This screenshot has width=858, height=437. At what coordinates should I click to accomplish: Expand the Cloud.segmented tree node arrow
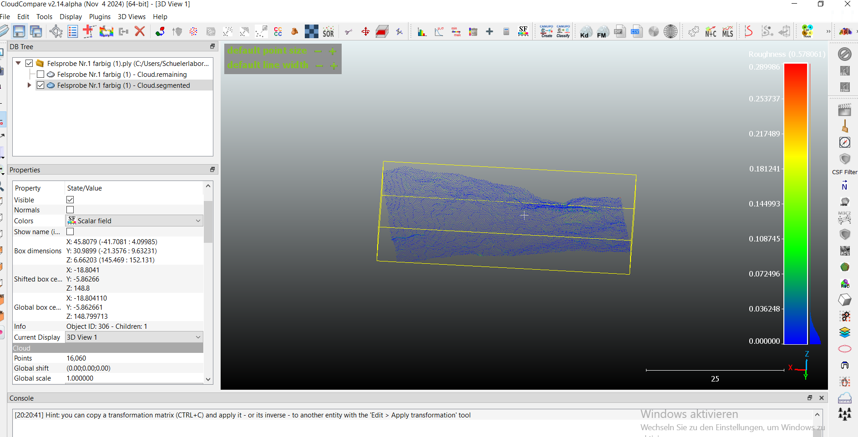pos(30,85)
